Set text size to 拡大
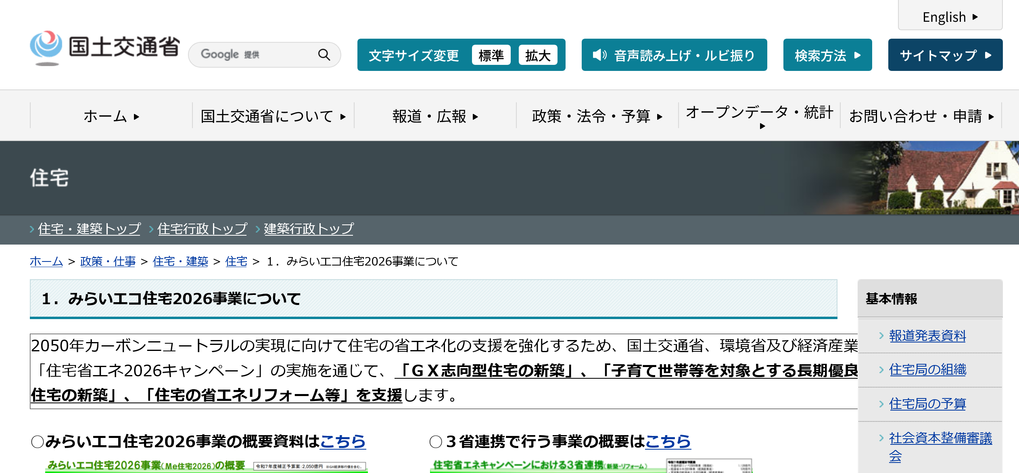Image resolution: width=1019 pixels, height=473 pixels. 538,55
